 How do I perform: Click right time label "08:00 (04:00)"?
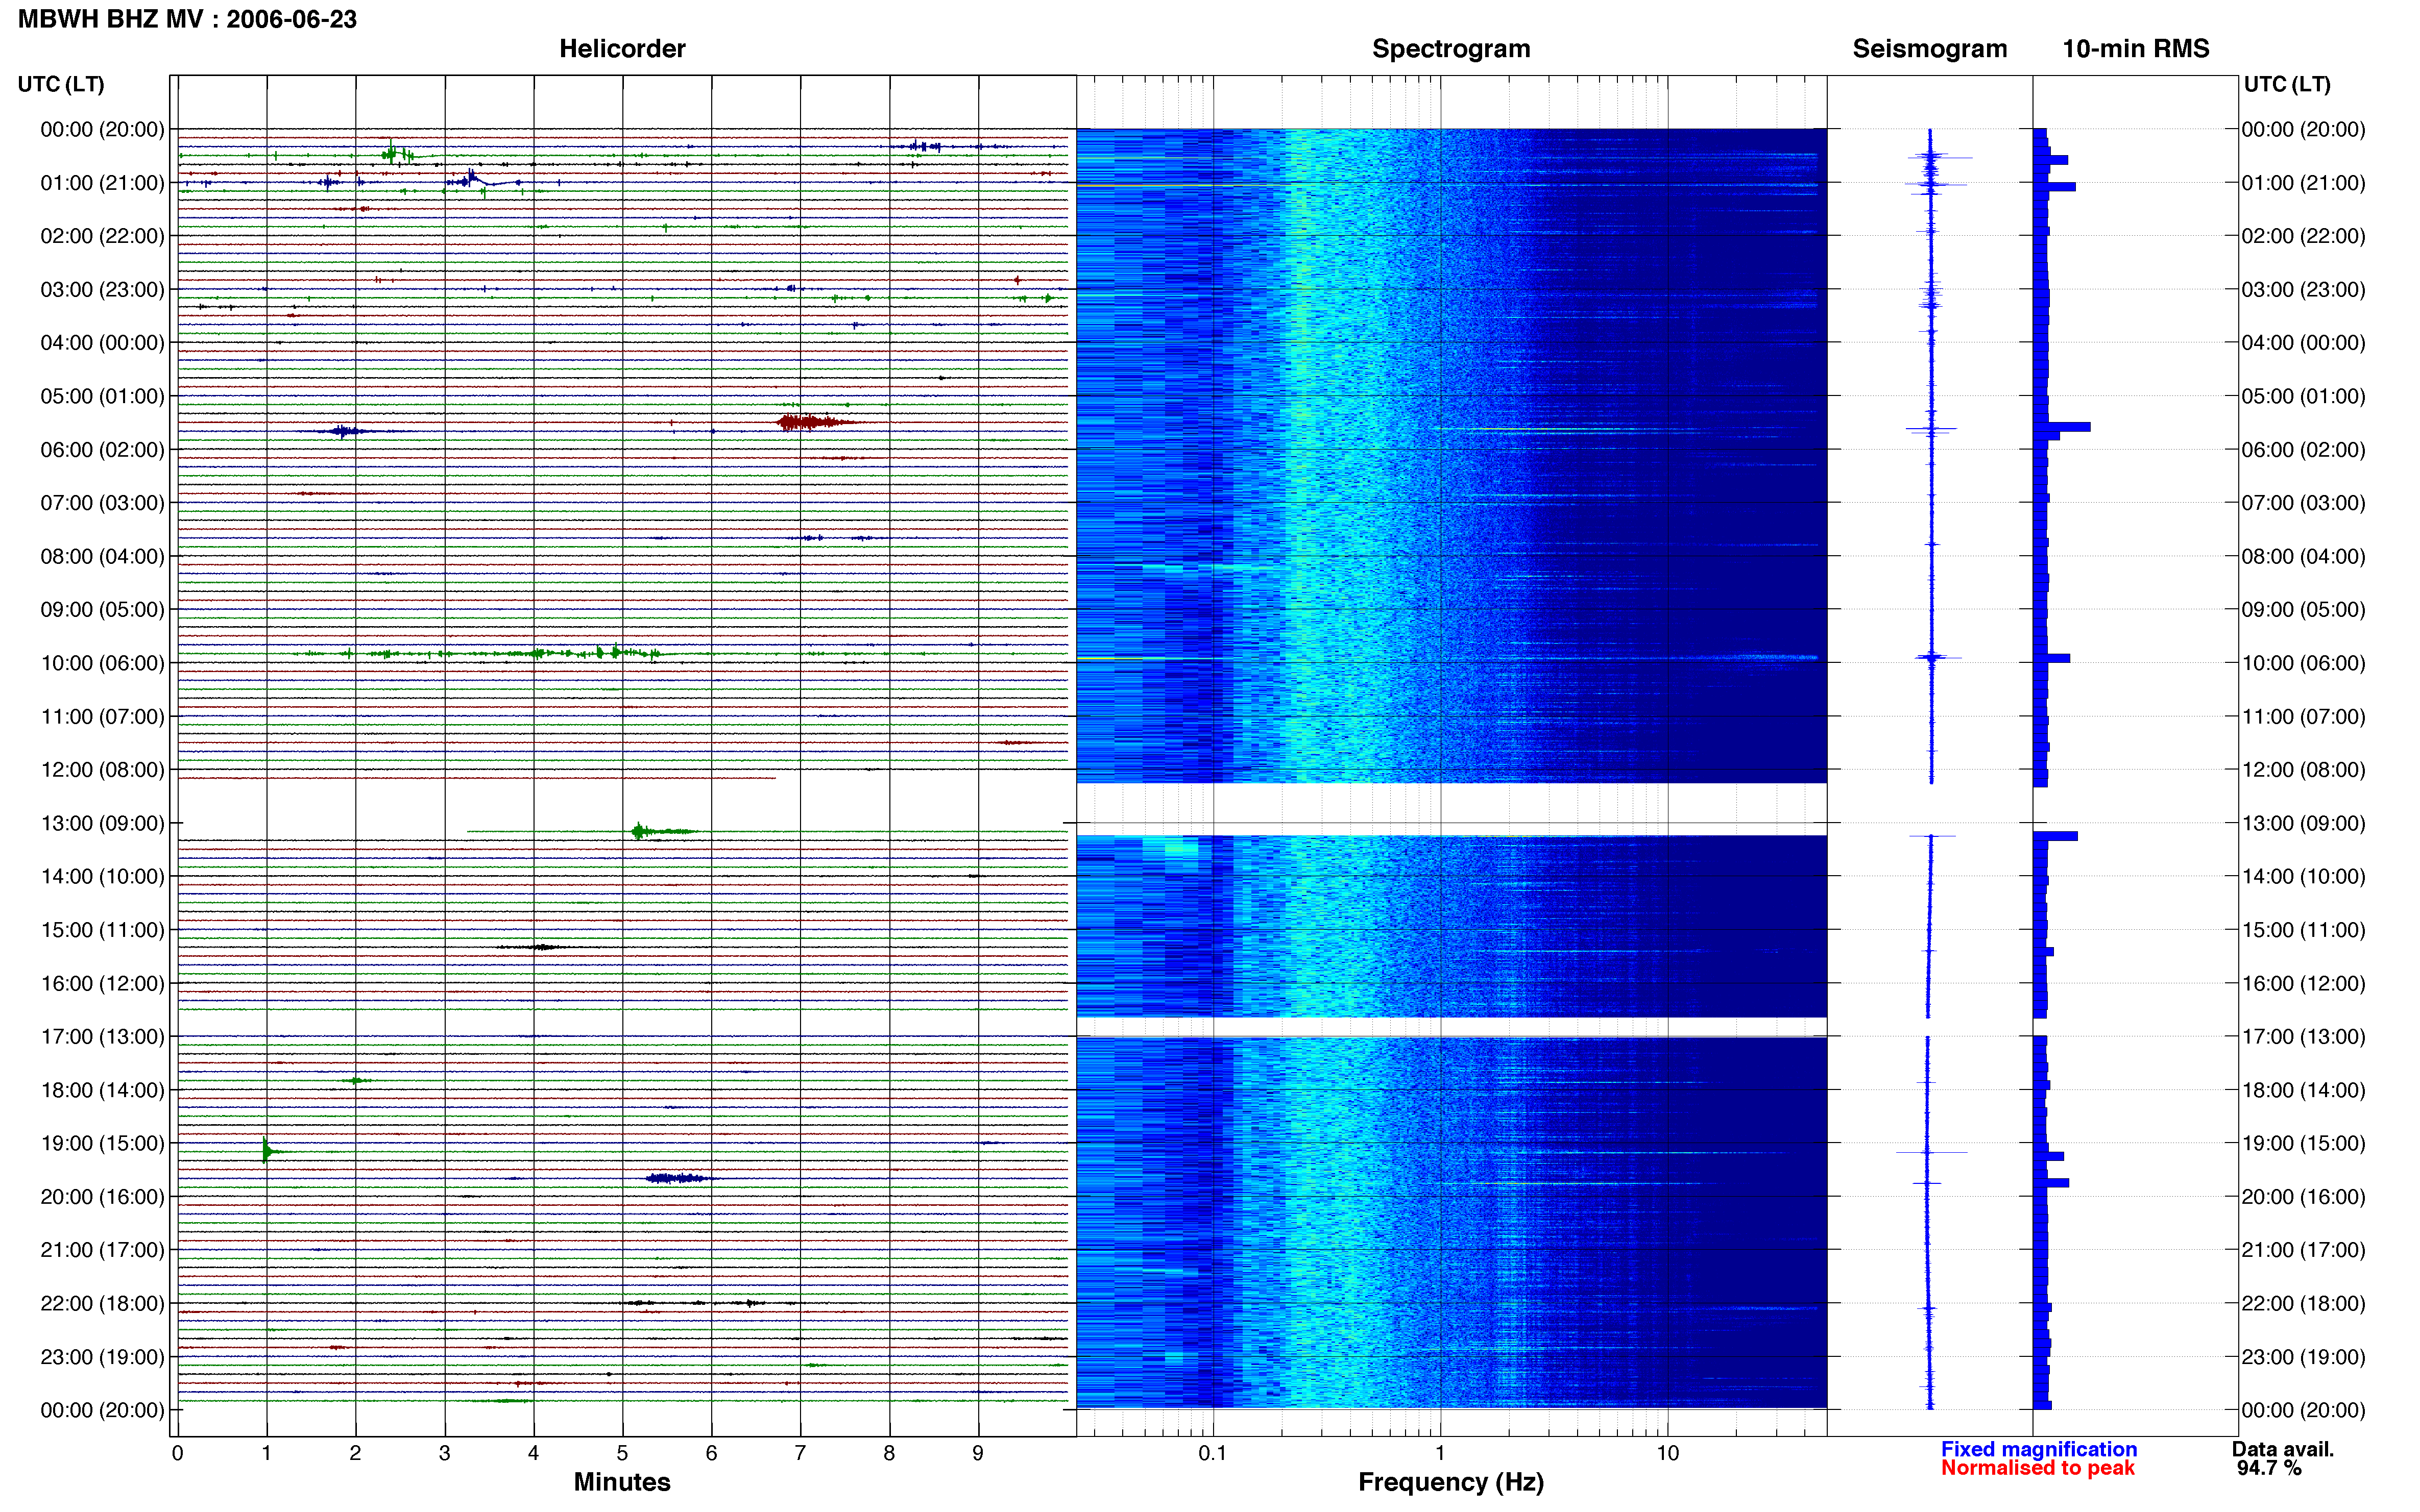tap(2303, 556)
